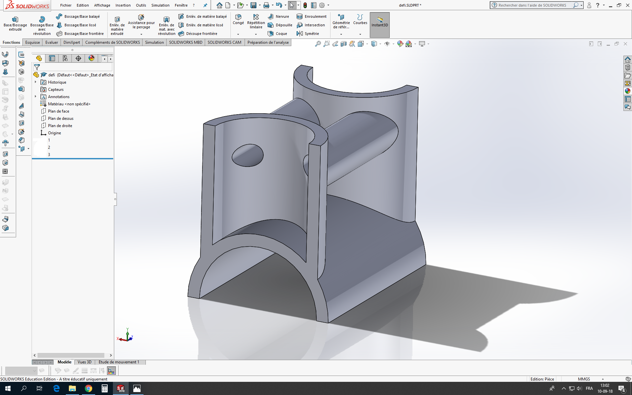Screen dimensions: 632x395
Task: Toggle Instant3D mode
Action: pos(379,24)
